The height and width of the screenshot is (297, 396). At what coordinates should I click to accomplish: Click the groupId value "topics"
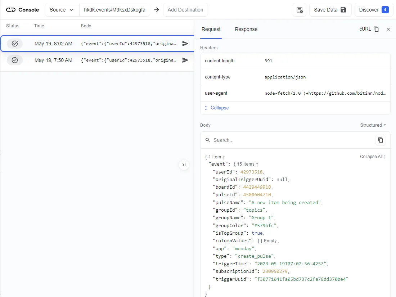(254, 210)
